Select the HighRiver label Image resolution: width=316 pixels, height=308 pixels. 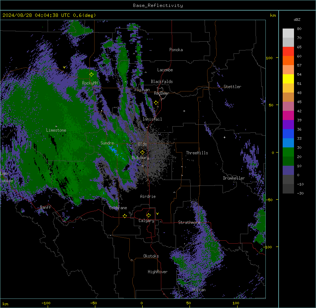point(158,272)
